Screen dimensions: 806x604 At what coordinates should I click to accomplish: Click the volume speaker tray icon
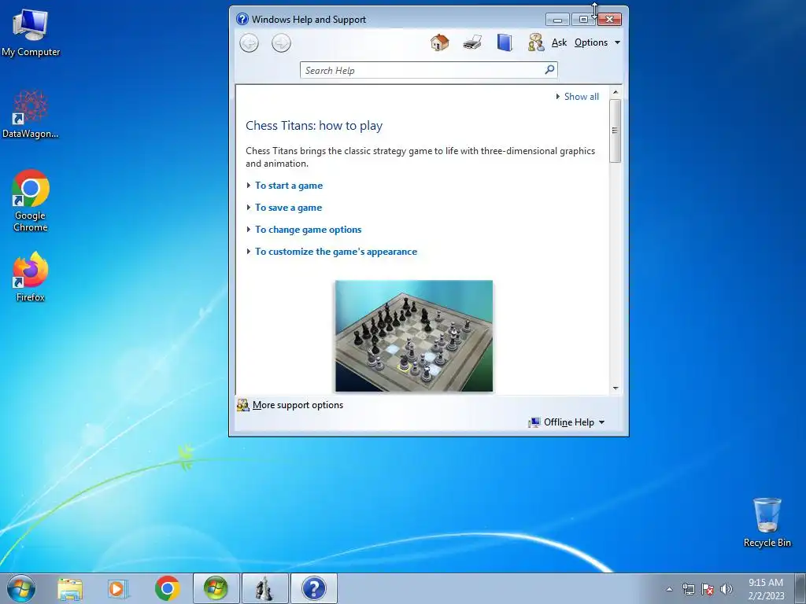727,589
